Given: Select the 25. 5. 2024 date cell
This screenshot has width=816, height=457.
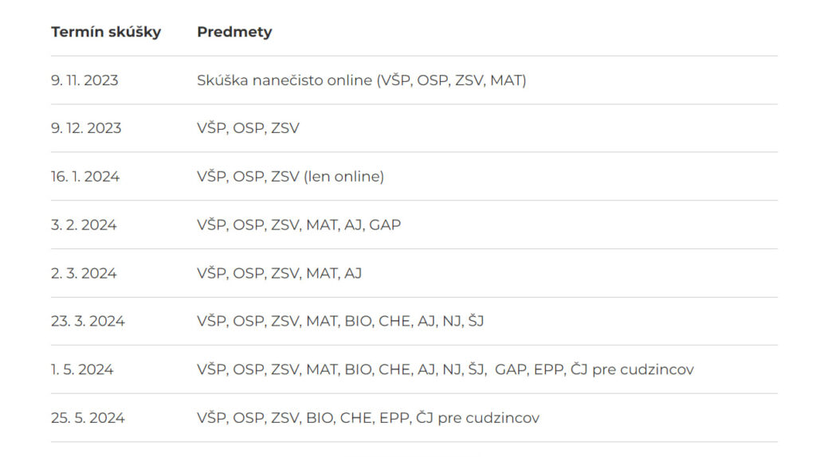Looking at the screenshot, I should [88, 417].
